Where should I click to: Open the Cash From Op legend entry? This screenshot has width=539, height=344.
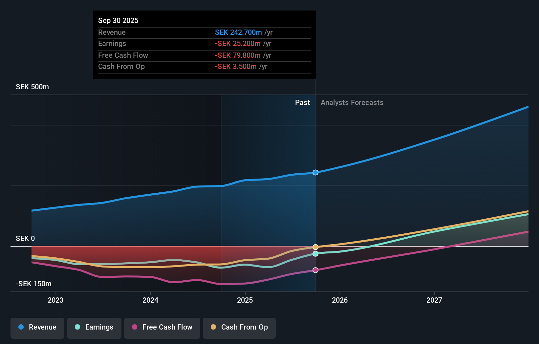click(x=239, y=328)
